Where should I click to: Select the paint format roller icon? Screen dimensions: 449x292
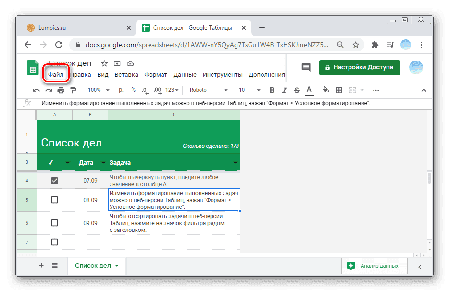(x=73, y=90)
